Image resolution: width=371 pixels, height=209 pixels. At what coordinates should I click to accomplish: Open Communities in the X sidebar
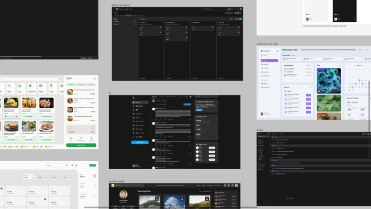[138, 125]
